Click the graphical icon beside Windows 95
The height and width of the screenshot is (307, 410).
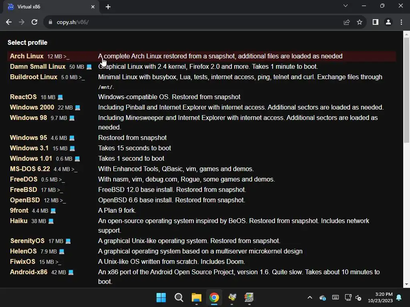coord(72,138)
